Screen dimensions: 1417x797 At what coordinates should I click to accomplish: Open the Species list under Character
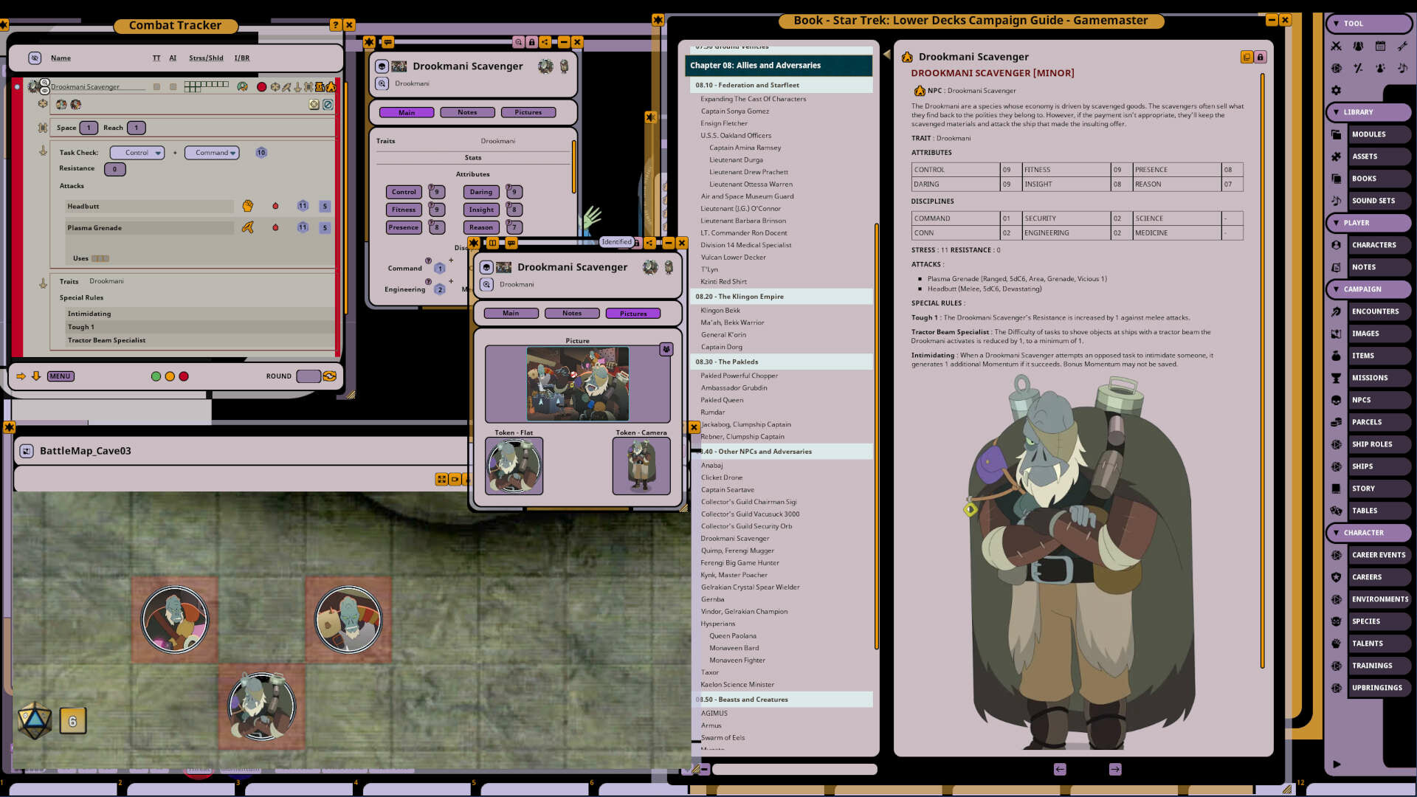tap(1370, 621)
